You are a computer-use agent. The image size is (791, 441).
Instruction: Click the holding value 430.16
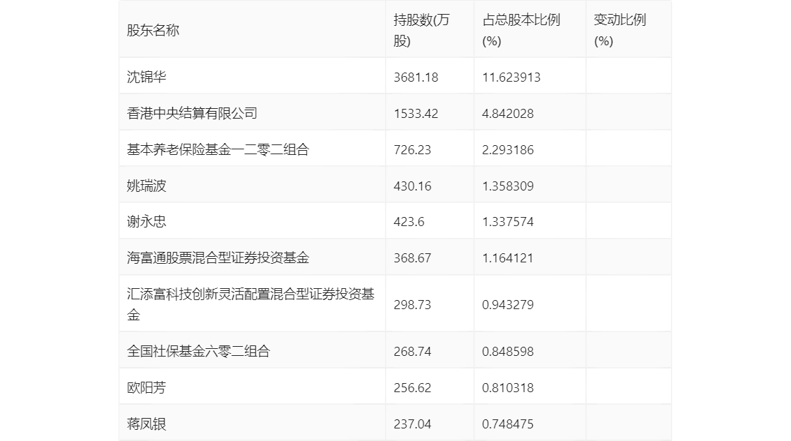[412, 186]
